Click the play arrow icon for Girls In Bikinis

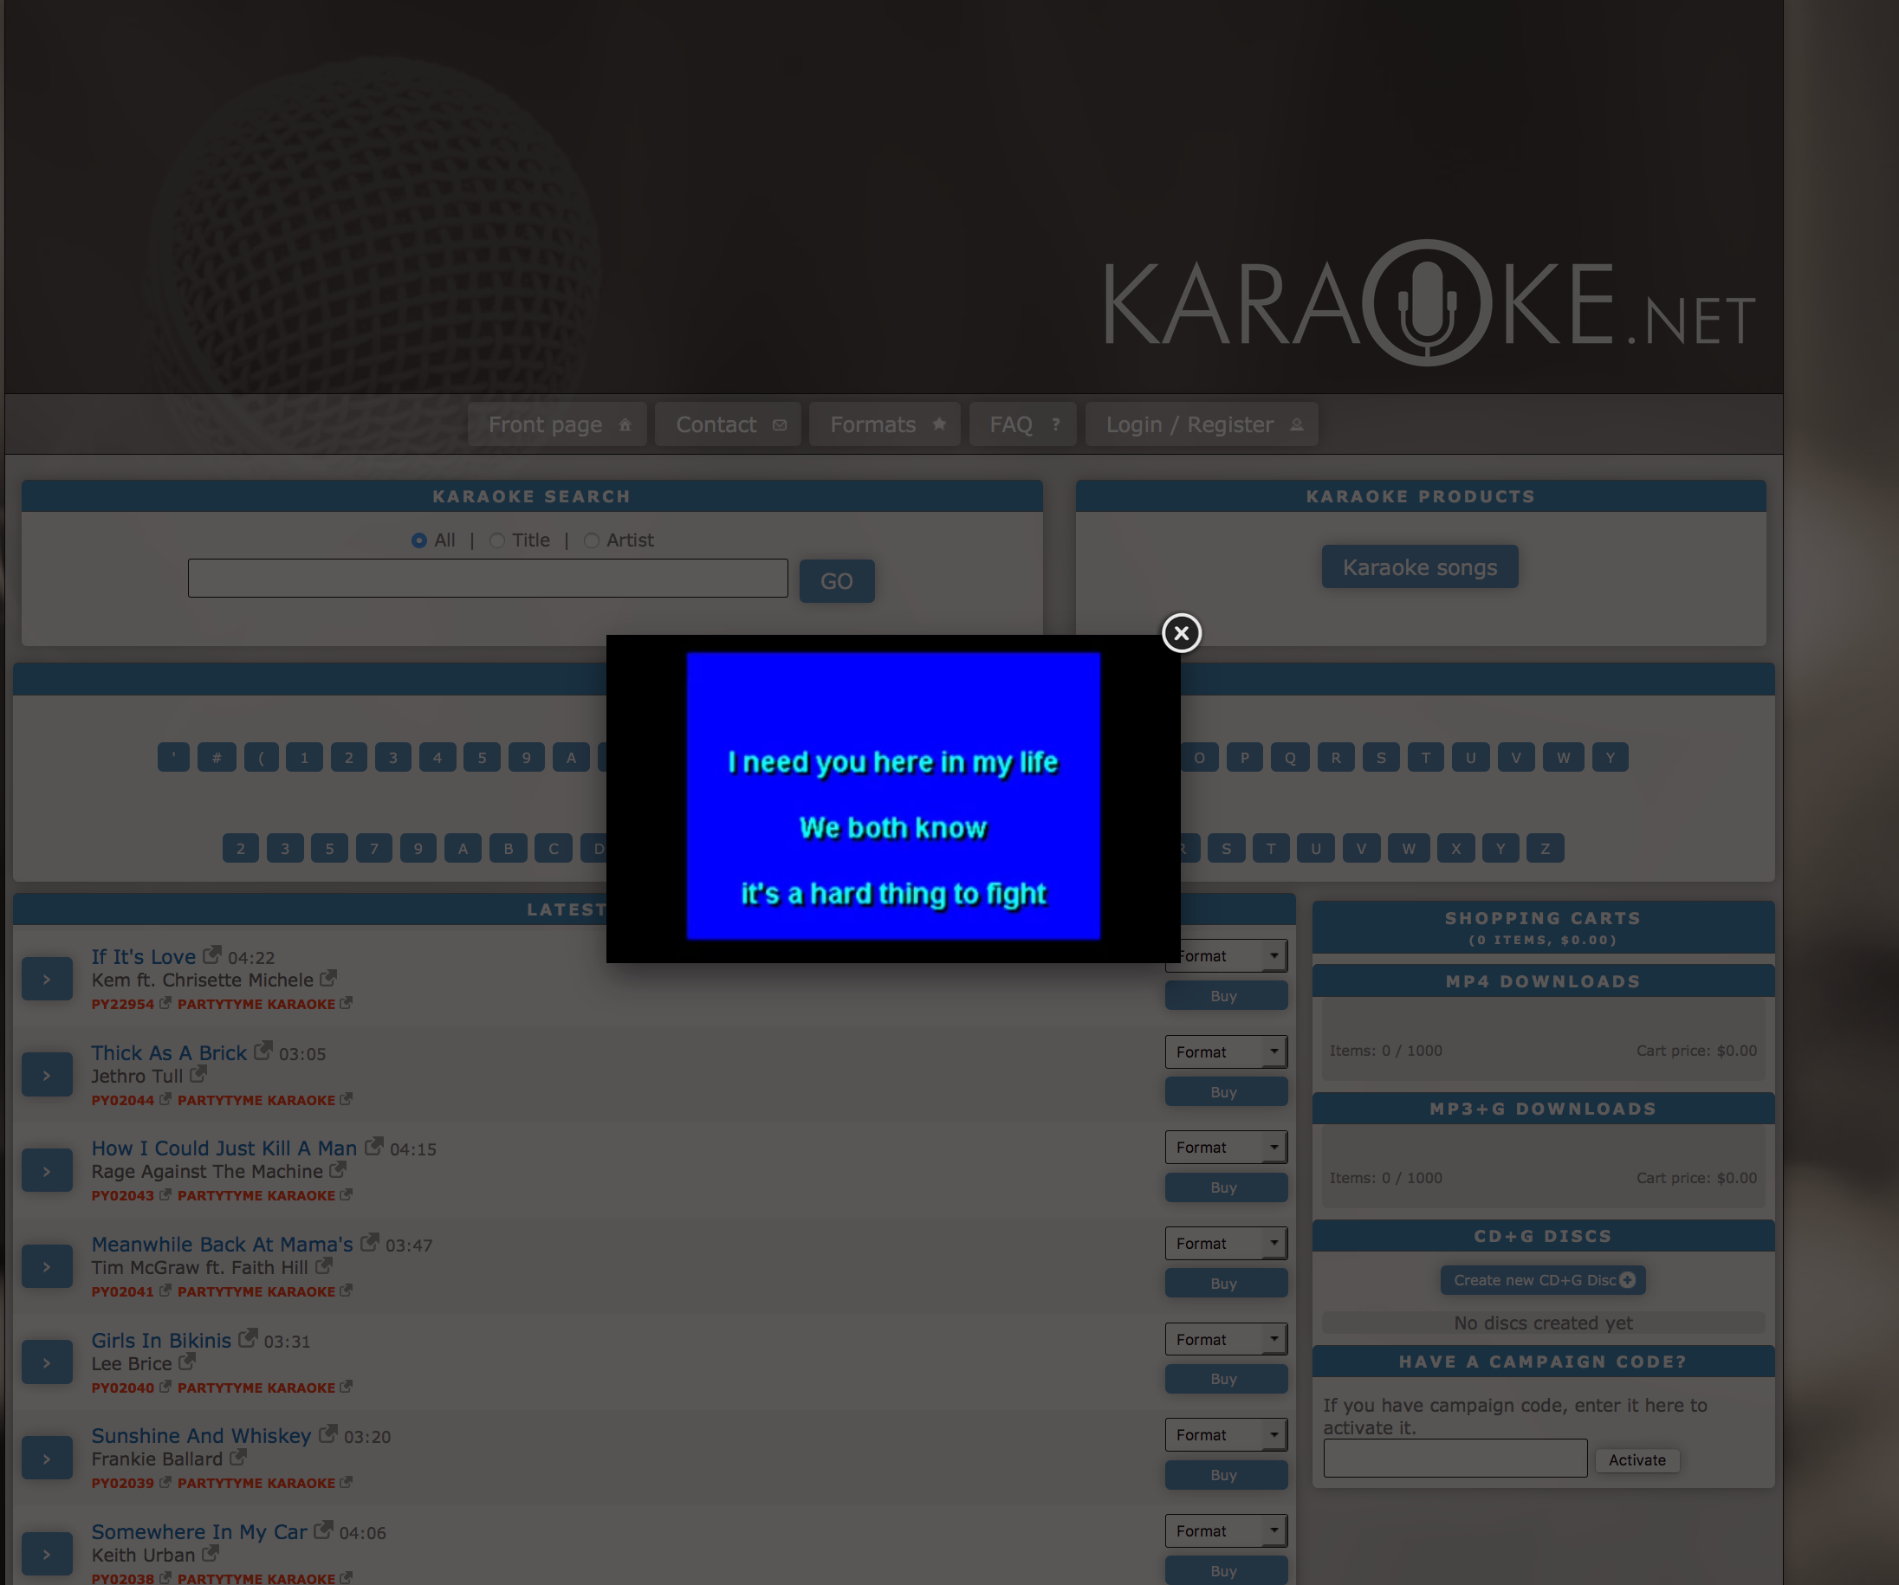pyautogui.click(x=47, y=1362)
